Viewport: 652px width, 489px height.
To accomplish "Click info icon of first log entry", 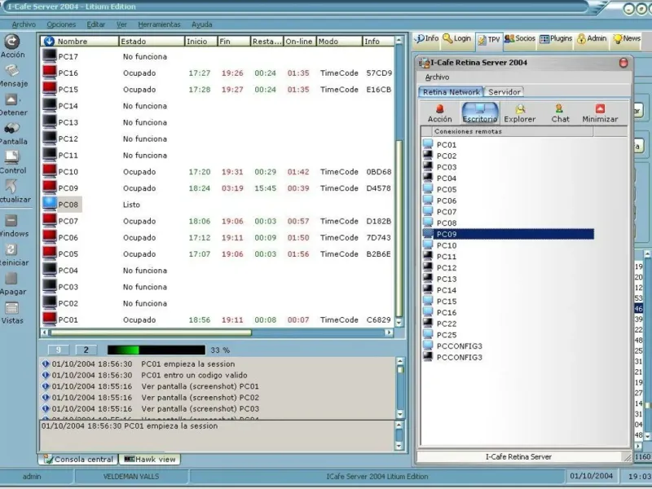I will (46, 363).
